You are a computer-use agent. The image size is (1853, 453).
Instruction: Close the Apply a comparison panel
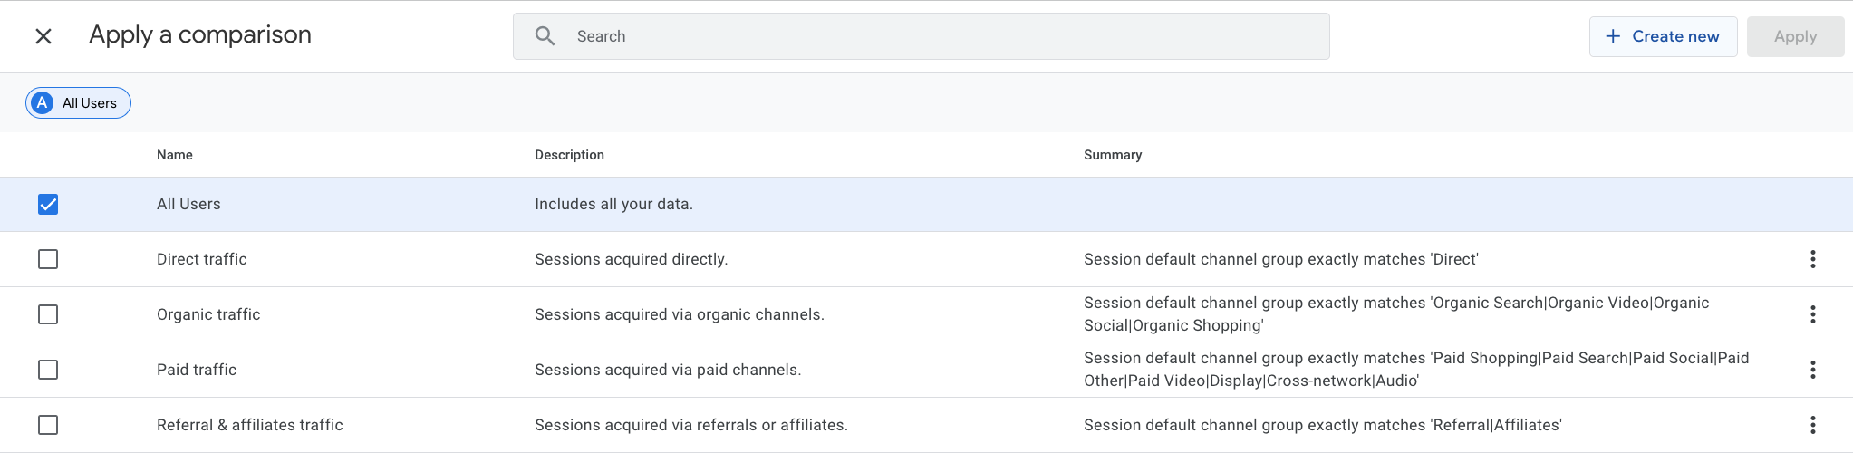pos(43,36)
